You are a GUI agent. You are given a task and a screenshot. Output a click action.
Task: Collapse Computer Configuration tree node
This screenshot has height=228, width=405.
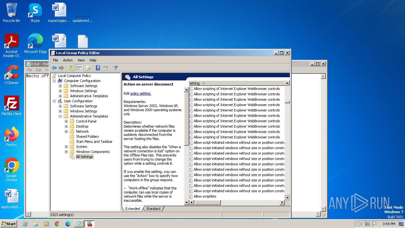coord(54,81)
